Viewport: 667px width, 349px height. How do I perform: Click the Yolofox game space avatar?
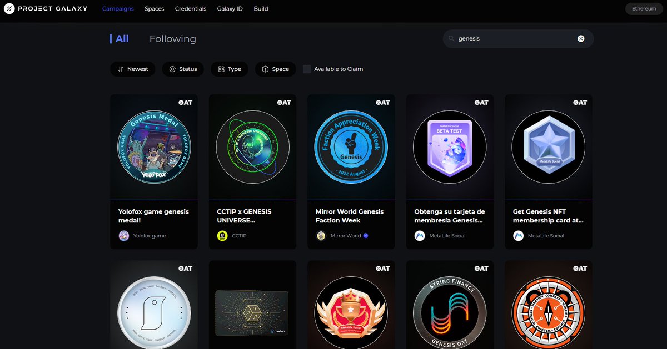[124, 236]
